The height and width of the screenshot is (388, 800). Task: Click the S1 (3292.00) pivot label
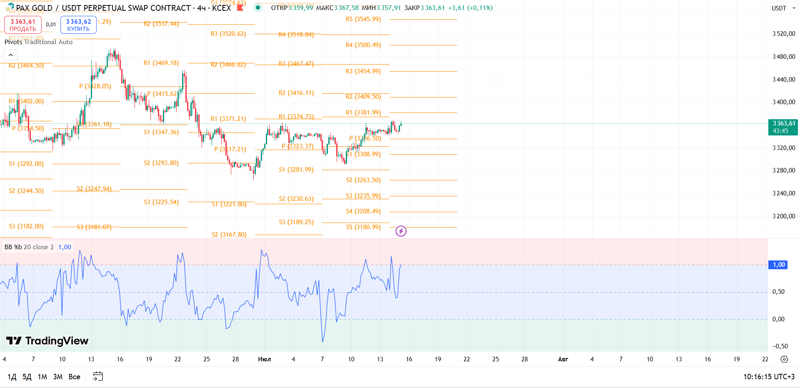click(26, 164)
